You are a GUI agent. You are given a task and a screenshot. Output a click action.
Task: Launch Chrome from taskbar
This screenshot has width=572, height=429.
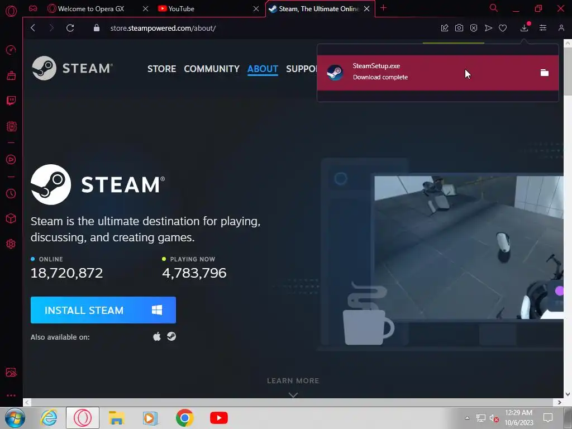pyautogui.click(x=184, y=418)
